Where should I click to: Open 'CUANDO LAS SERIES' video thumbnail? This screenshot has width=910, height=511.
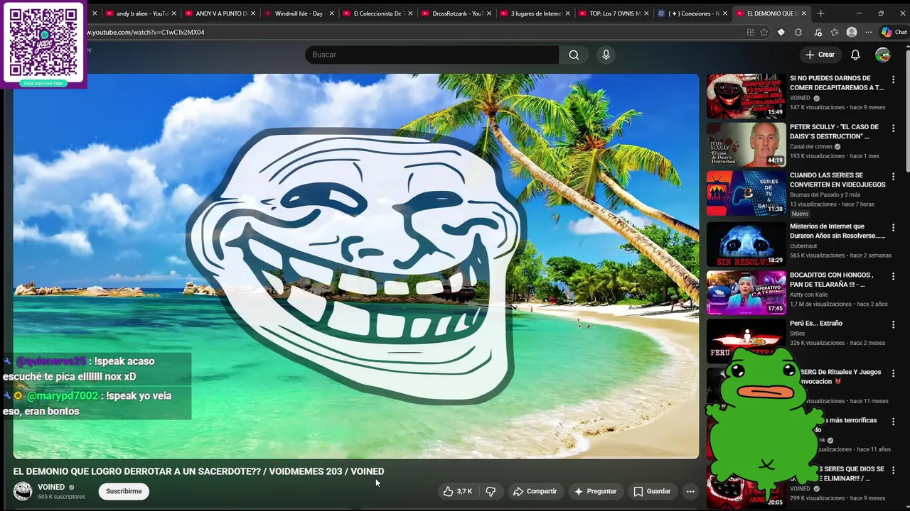(746, 193)
